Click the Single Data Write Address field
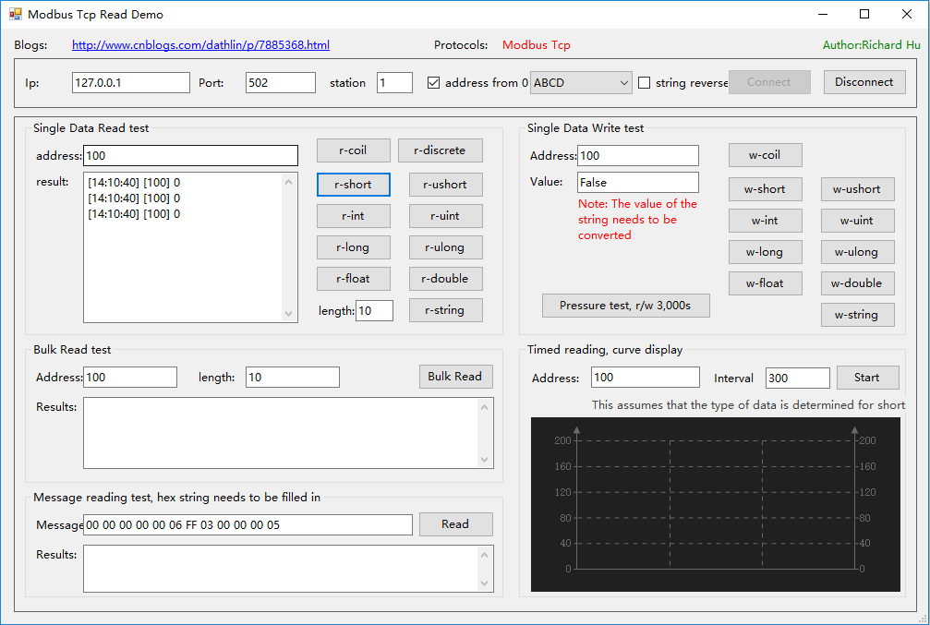The image size is (930, 625). [x=637, y=155]
